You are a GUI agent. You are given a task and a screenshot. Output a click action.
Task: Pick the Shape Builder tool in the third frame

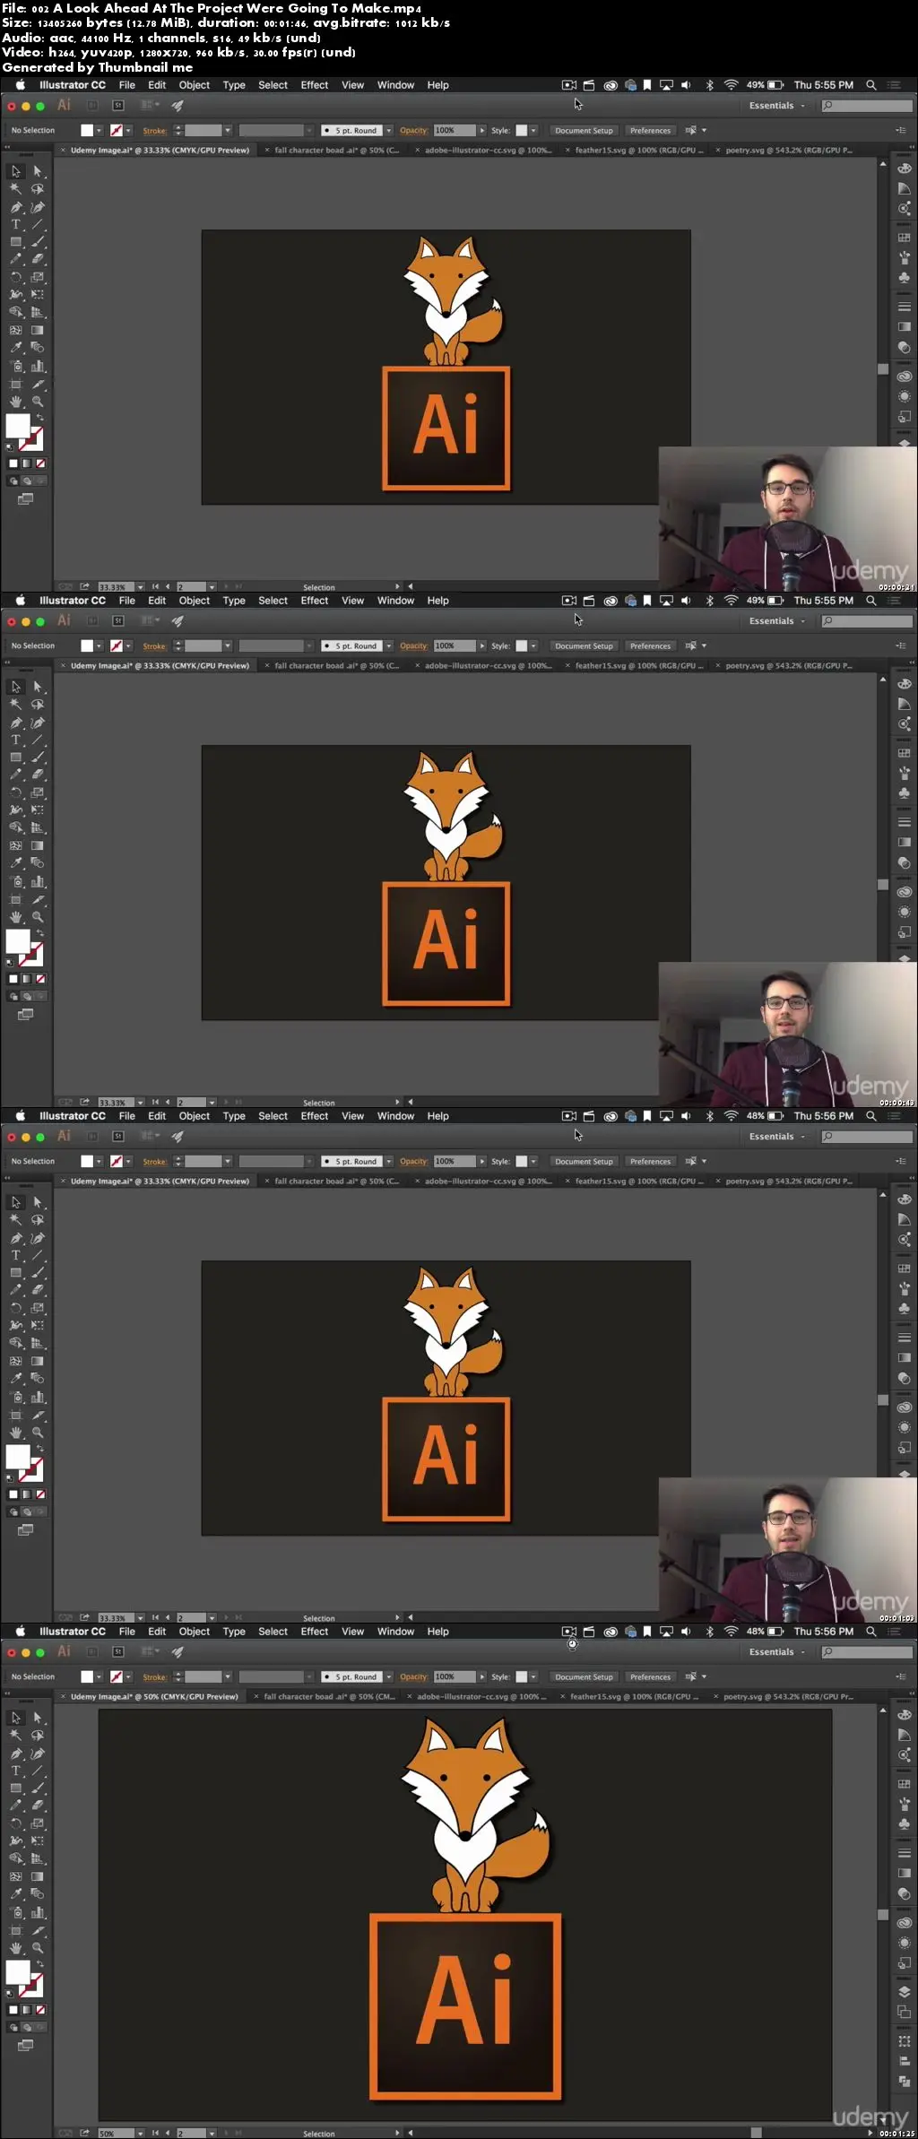coord(16,1343)
